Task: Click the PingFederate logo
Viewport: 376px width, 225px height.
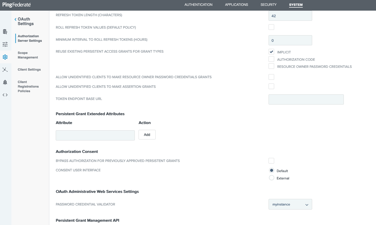Action: (x=16, y=5)
